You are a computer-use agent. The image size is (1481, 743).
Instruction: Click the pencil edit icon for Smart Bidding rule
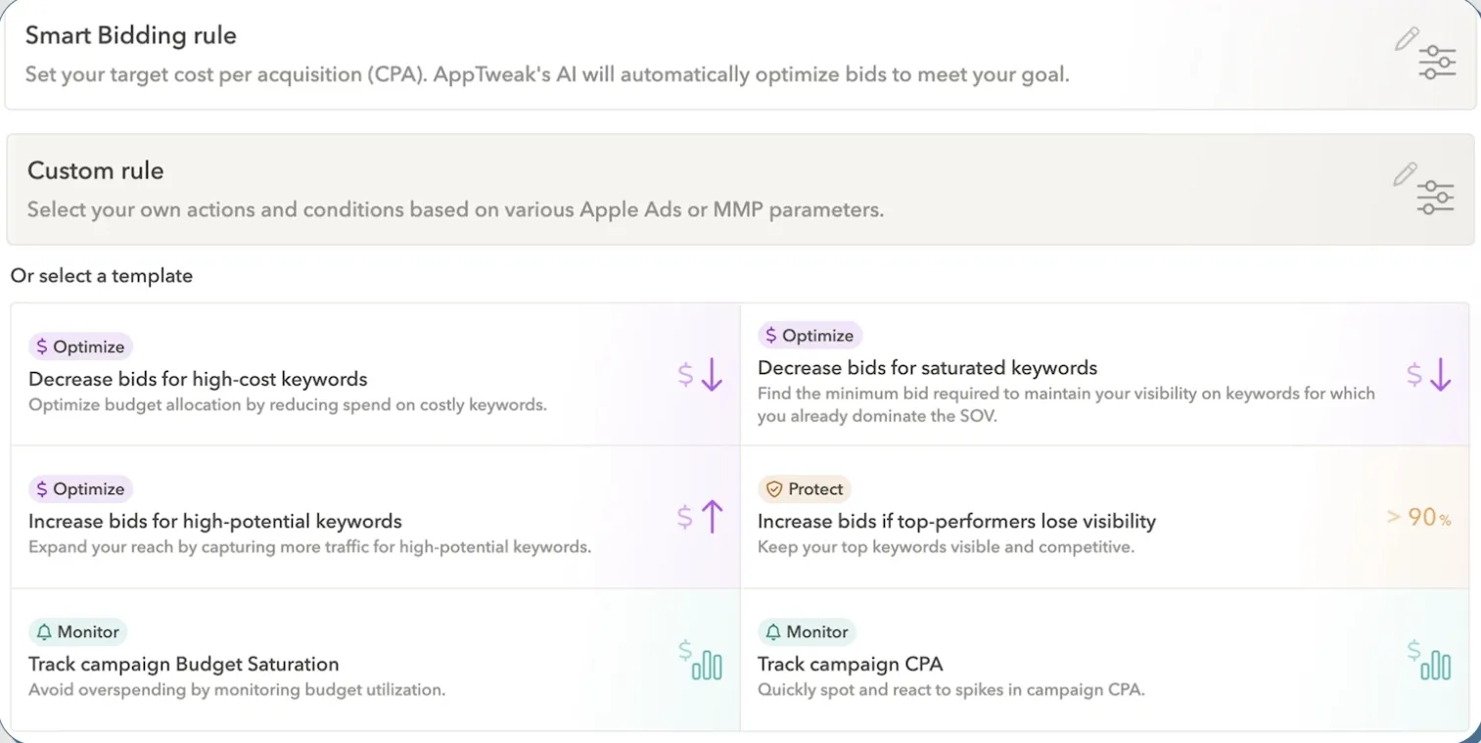pyautogui.click(x=1407, y=37)
